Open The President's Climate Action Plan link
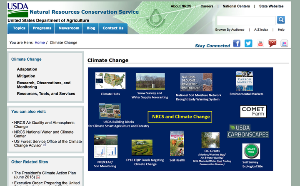Image resolution: width=300 pixels, height=186 pixels. tap(45, 175)
